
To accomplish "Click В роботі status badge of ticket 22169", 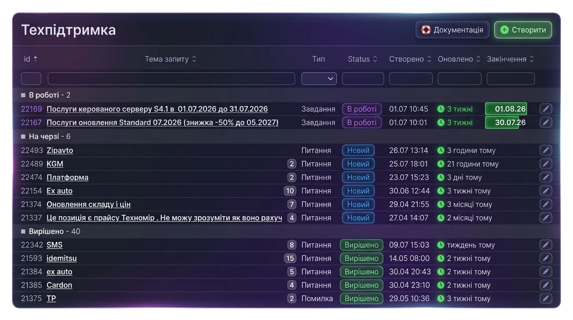I will pyautogui.click(x=362, y=109).
